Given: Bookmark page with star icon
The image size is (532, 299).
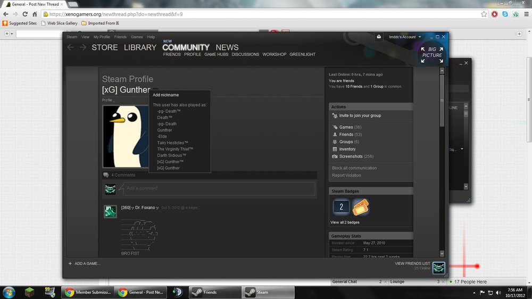Looking at the screenshot, I should tap(484, 14).
